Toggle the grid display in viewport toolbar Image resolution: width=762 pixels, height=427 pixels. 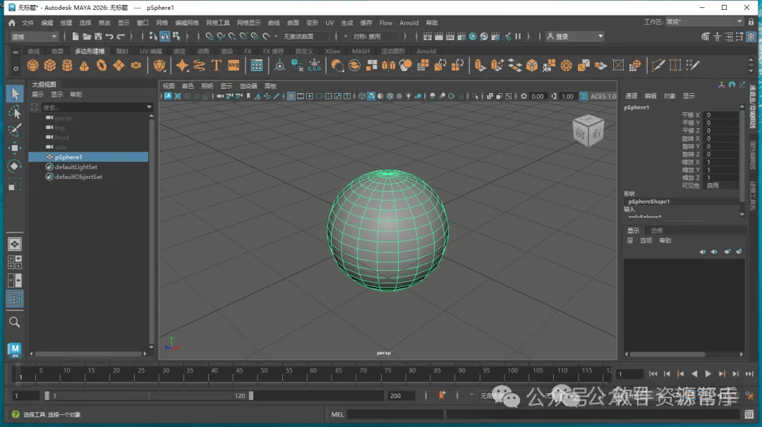point(291,97)
